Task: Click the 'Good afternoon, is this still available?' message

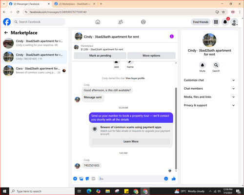Action: click(x=107, y=90)
